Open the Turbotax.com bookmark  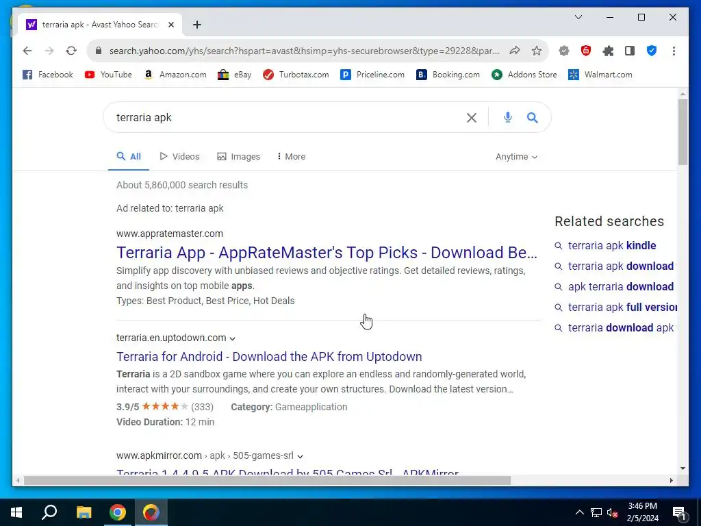point(296,75)
